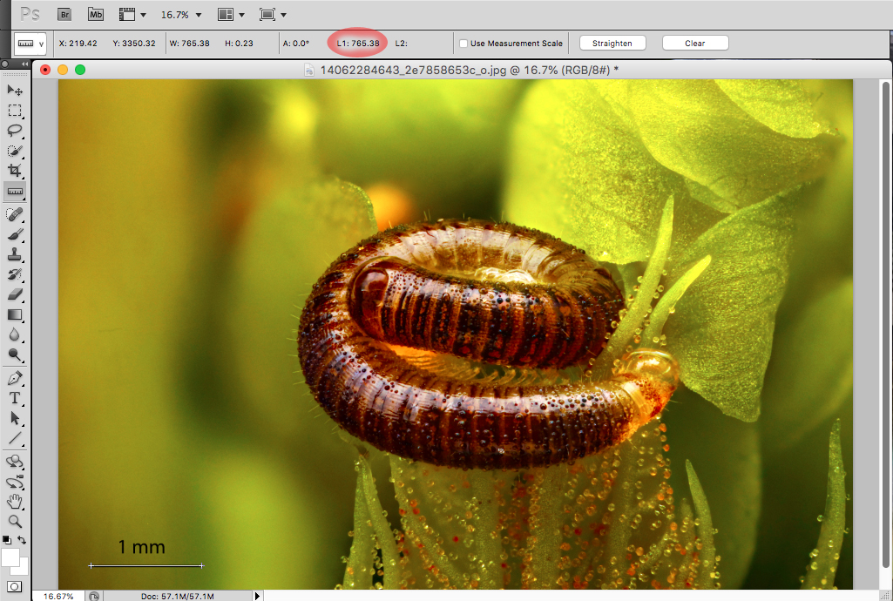893x601 pixels.
Task: Pick the Clone Stamp tool
Action: pyautogui.click(x=15, y=254)
